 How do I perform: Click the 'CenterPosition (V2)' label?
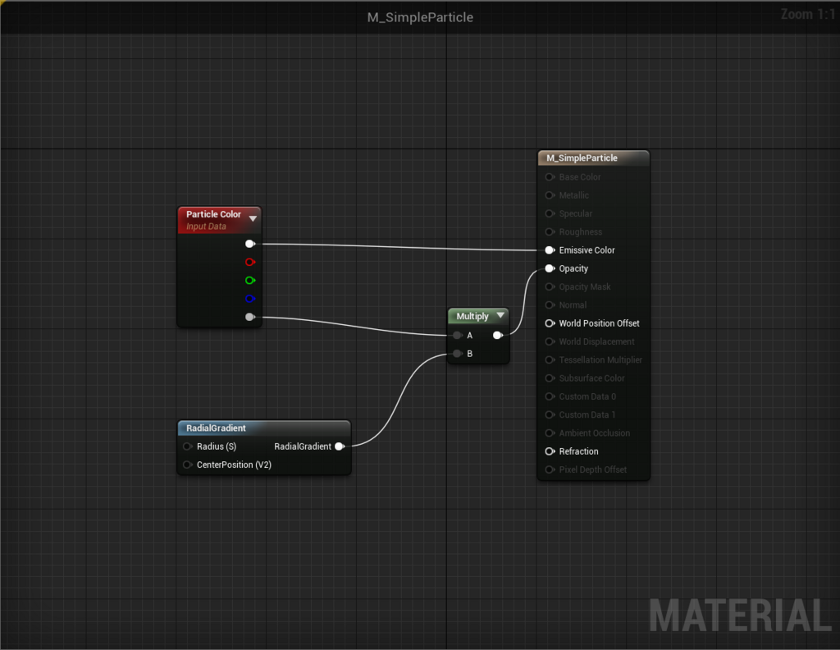234,465
